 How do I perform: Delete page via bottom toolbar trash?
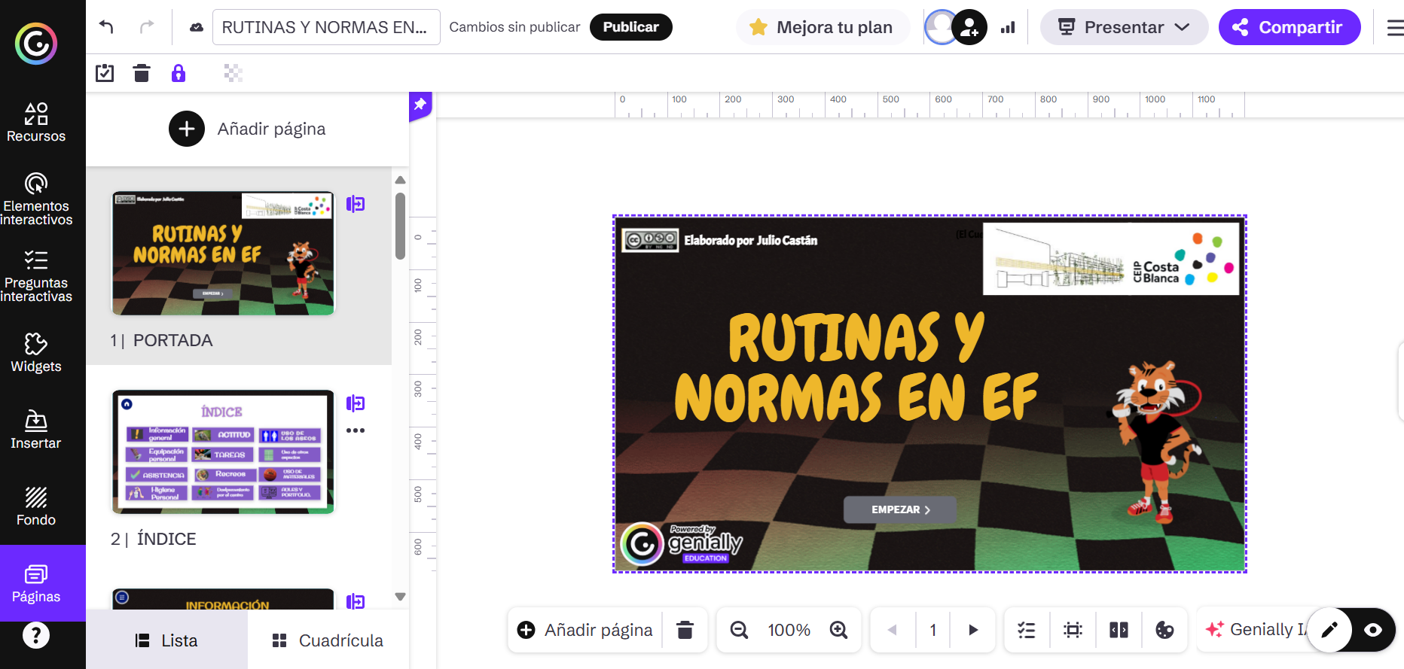click(x=685, y=630)
